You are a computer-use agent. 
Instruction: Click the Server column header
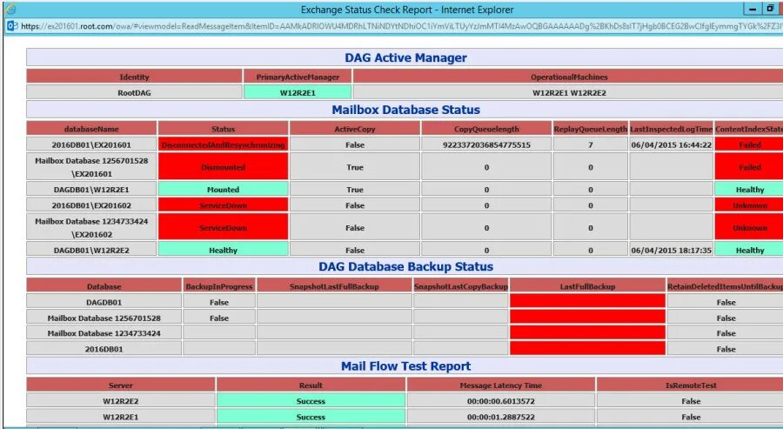121,385
